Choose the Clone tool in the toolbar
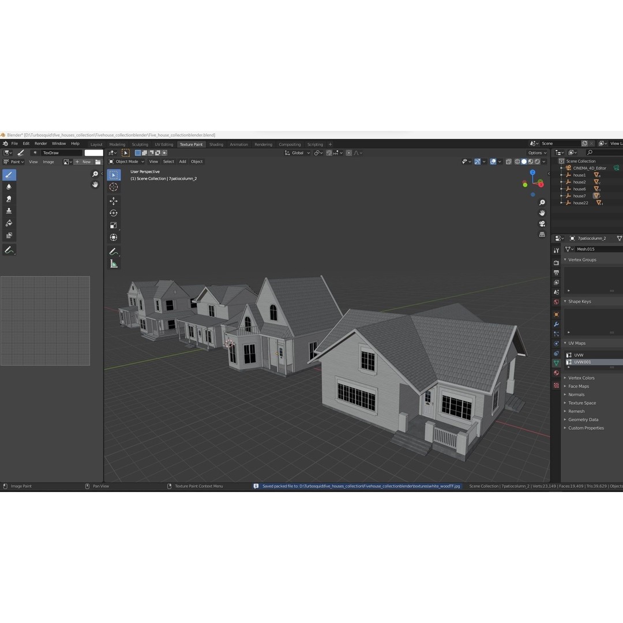The image size is (623, 623). point(10,211)
